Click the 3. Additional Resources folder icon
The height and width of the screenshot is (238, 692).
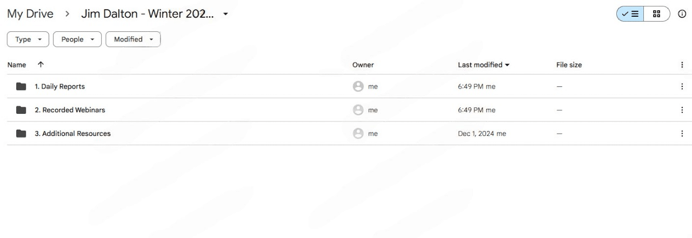[x=21, y=134]
